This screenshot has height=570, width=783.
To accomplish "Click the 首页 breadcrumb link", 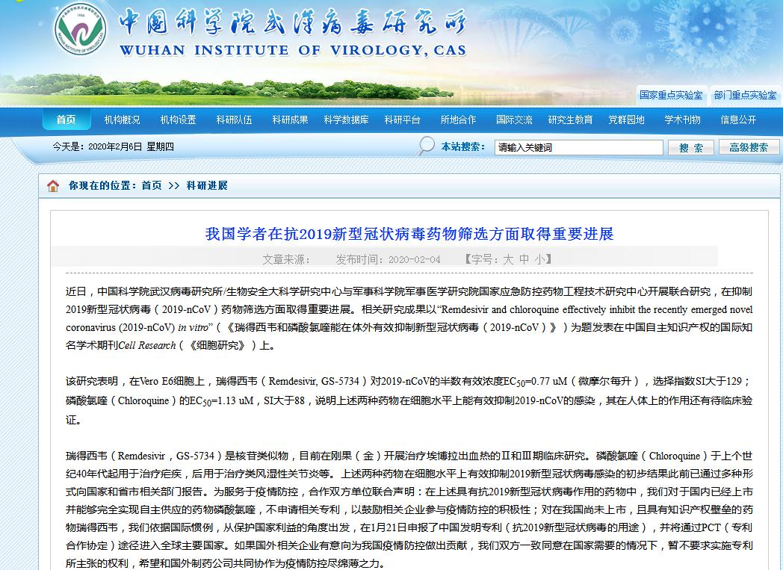I will (x=152, y=186).
